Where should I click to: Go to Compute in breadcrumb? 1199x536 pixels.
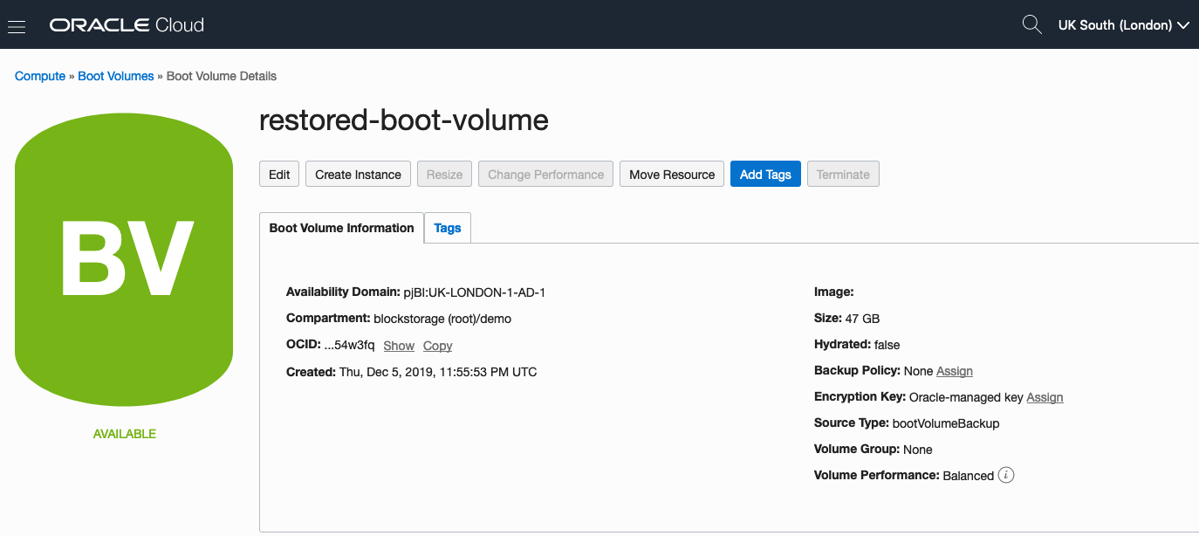coord(40,76)
